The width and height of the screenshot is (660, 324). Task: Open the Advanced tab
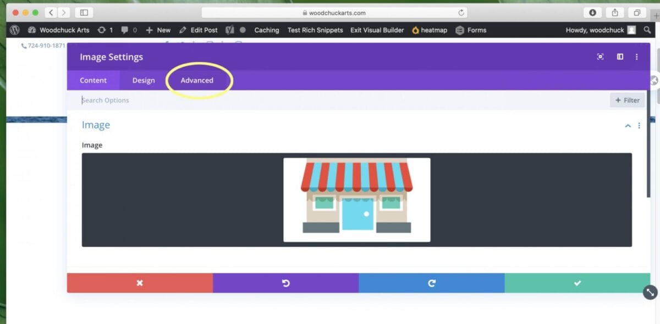point(197,80)
